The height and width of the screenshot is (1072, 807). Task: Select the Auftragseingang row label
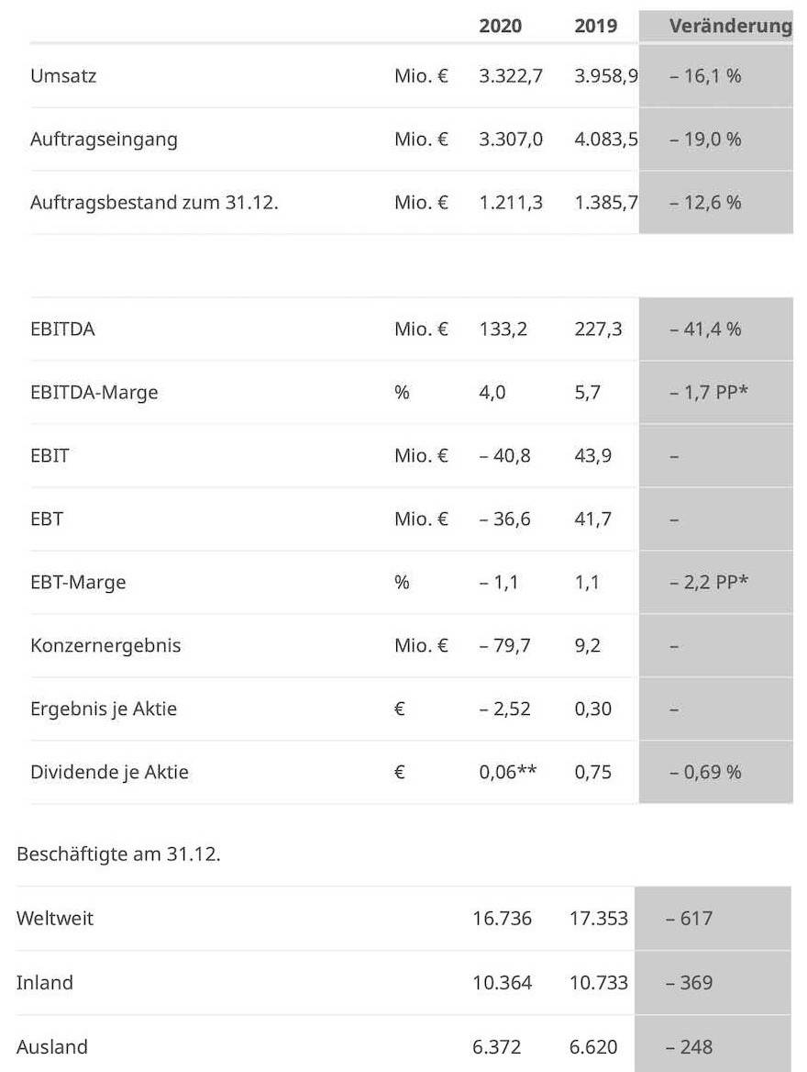(104, 140)
